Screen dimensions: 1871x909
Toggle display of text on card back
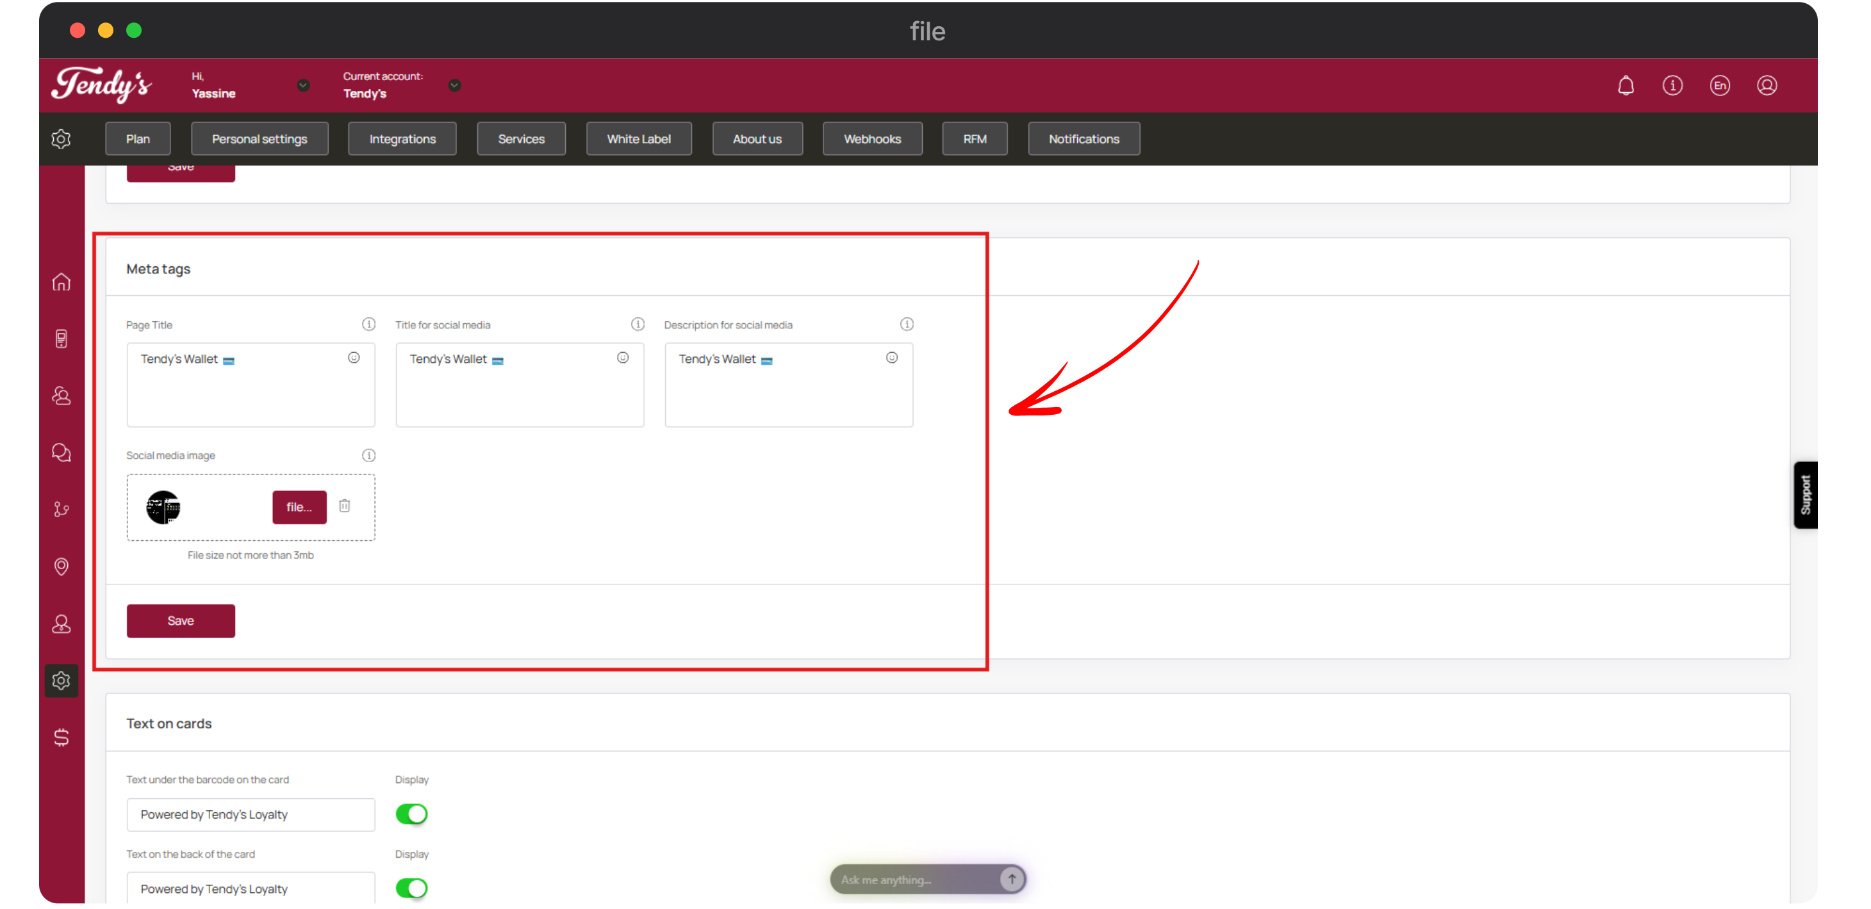coord(412,888)
